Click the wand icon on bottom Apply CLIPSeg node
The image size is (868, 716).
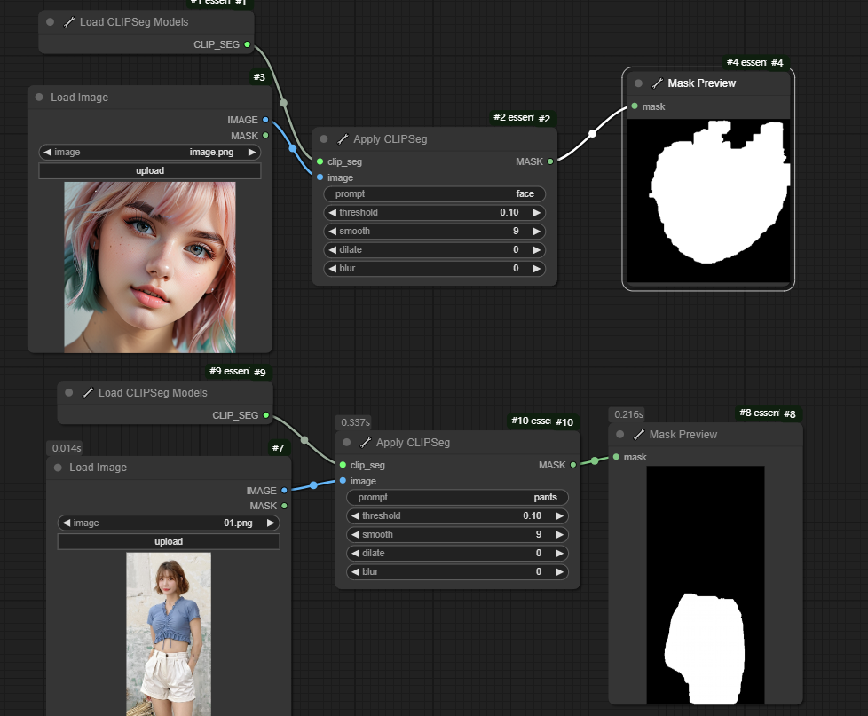pyautogui.click(x=366, y=443)
